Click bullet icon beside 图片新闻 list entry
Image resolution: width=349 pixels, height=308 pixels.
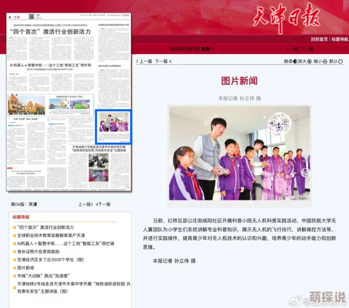pyautogui.click(x=15, y=267)
